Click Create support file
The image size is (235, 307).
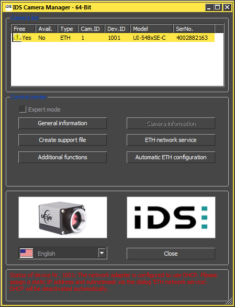tap(62, 140)
